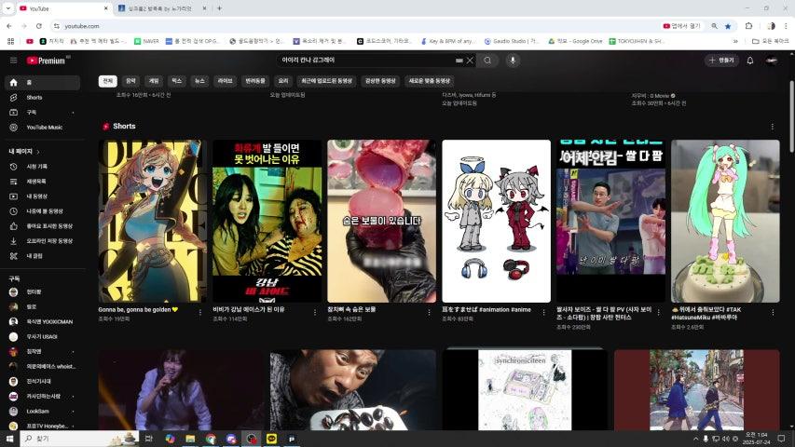The image size is (795, 447).
Task: Open options for the 비비 강남 short
Action: point(315,313)
